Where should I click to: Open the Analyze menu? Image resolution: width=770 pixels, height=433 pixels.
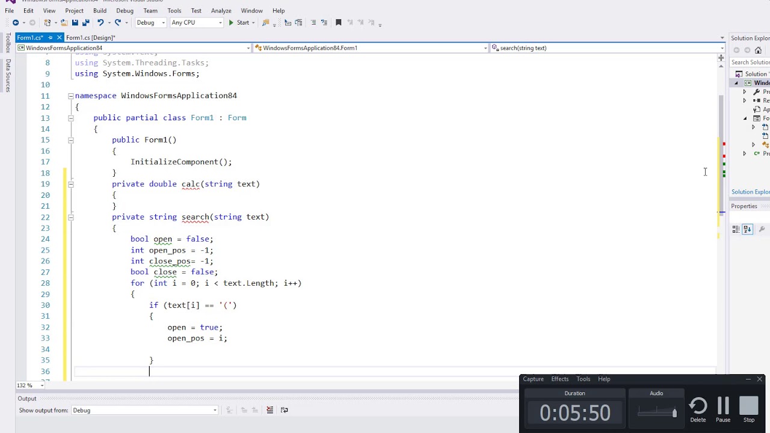coord(221,11)
